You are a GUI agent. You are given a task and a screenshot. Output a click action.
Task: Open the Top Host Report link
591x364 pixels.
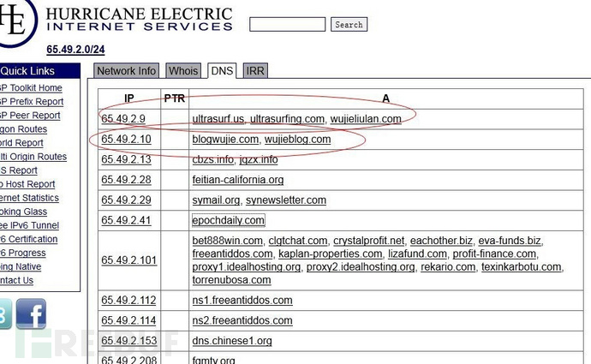click(27, 184)
